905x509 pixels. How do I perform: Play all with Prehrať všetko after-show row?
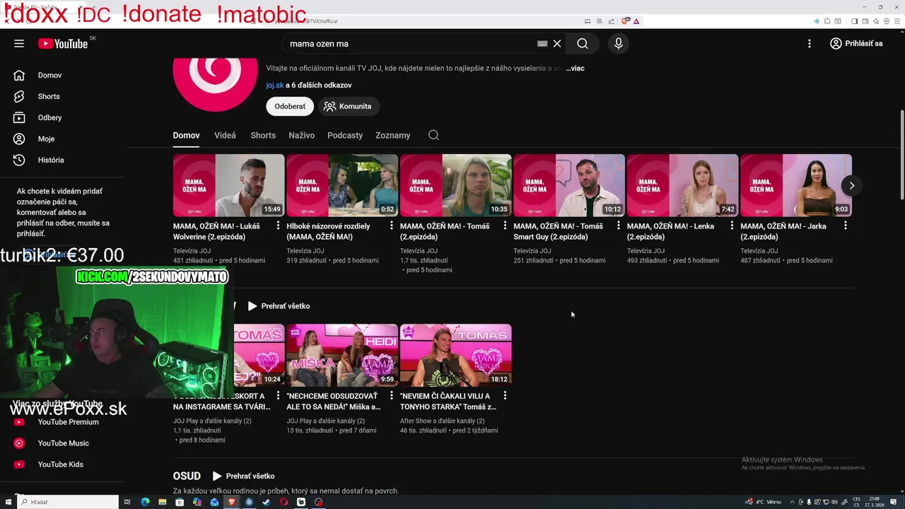point(279,306)
